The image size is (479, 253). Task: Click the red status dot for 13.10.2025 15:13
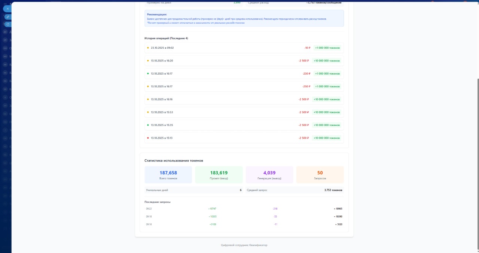tap(148, 138)
